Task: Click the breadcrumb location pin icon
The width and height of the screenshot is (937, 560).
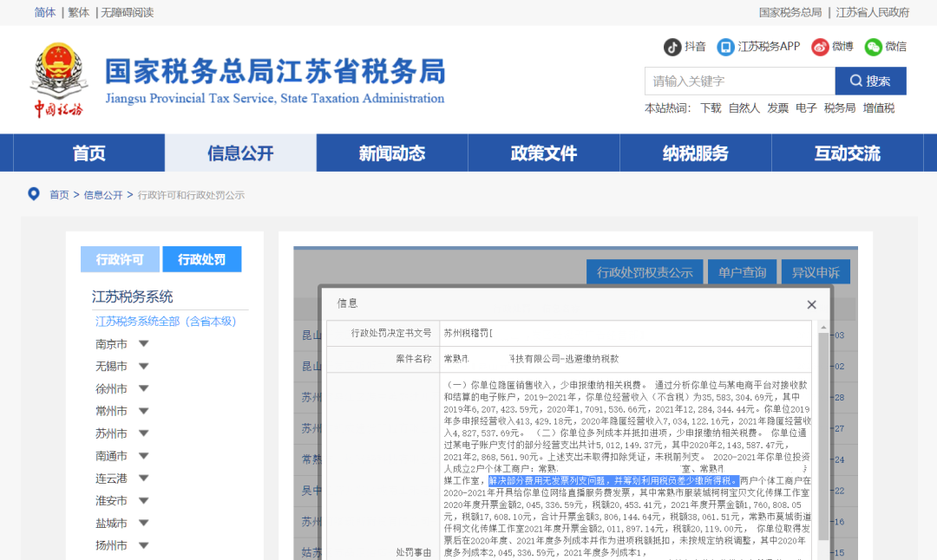Action: [33, 195]
